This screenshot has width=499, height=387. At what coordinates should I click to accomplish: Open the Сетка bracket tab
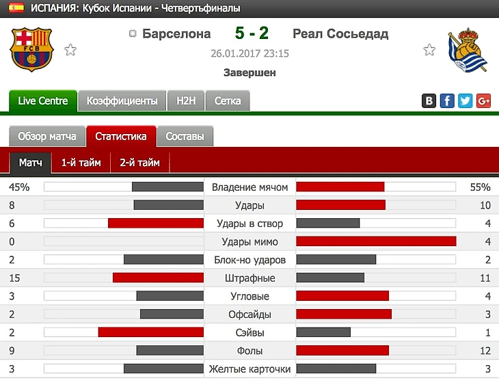click(228, 101)
